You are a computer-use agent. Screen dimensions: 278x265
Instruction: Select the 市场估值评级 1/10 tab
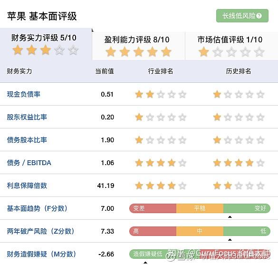[231, 46]
